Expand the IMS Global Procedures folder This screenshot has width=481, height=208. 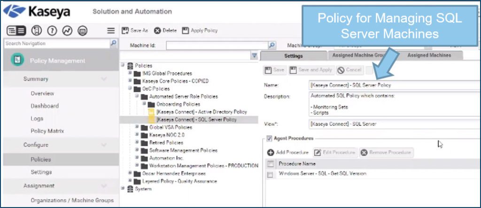[130, 73]
